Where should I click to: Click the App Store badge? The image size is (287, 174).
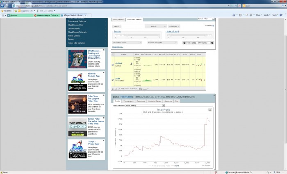[x=77, y=155]
